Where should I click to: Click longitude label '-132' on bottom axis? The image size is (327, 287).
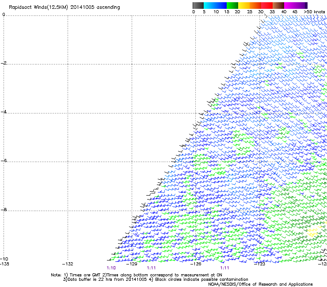pyautogui.click(x=68, y=264)
